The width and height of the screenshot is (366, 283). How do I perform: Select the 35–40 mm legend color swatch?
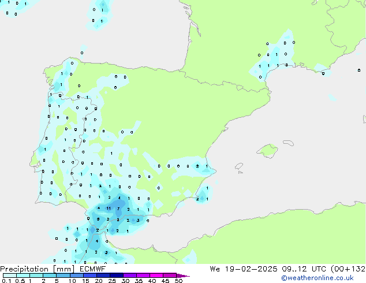pyautogui.click(x=143, y=275)
